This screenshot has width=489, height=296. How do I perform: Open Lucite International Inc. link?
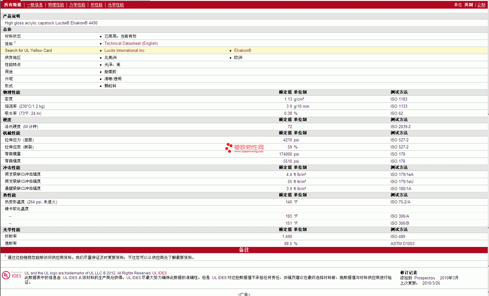[x=125, y=51]
